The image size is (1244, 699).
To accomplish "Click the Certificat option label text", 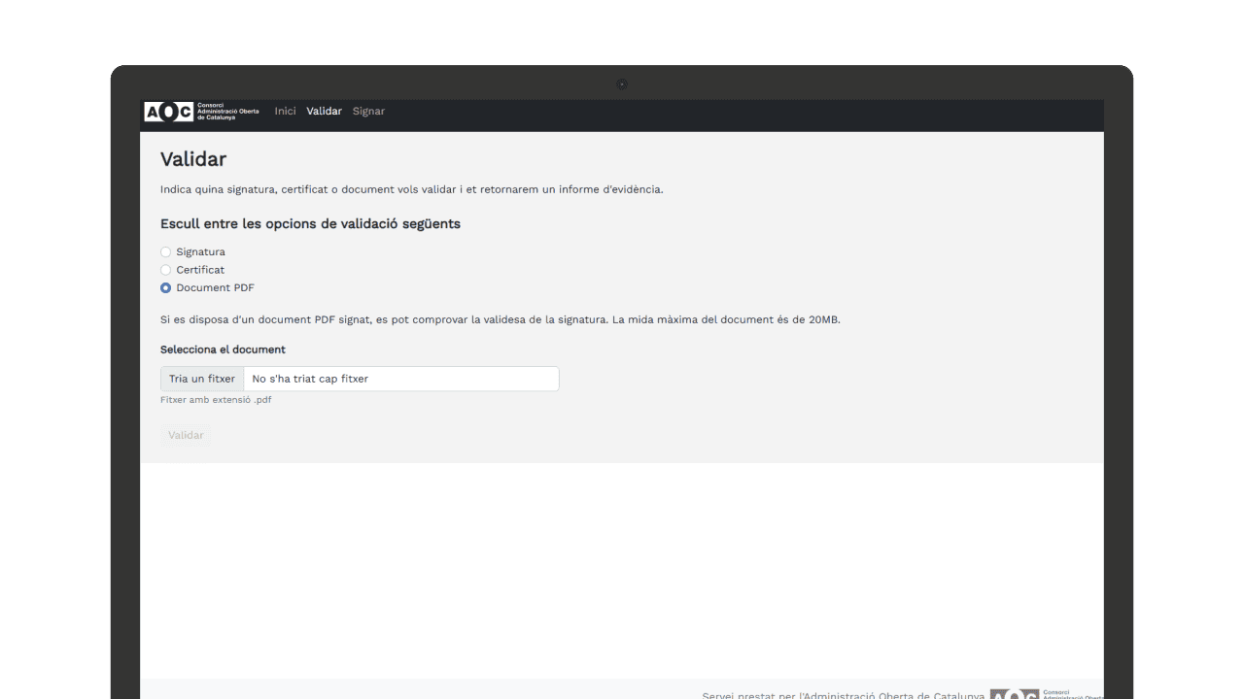I will click(200, 270).
